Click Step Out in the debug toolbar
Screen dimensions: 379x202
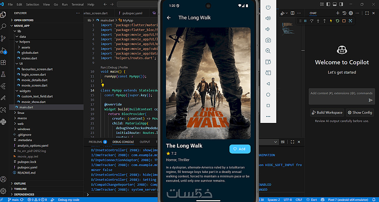click(x=324, y=21)
